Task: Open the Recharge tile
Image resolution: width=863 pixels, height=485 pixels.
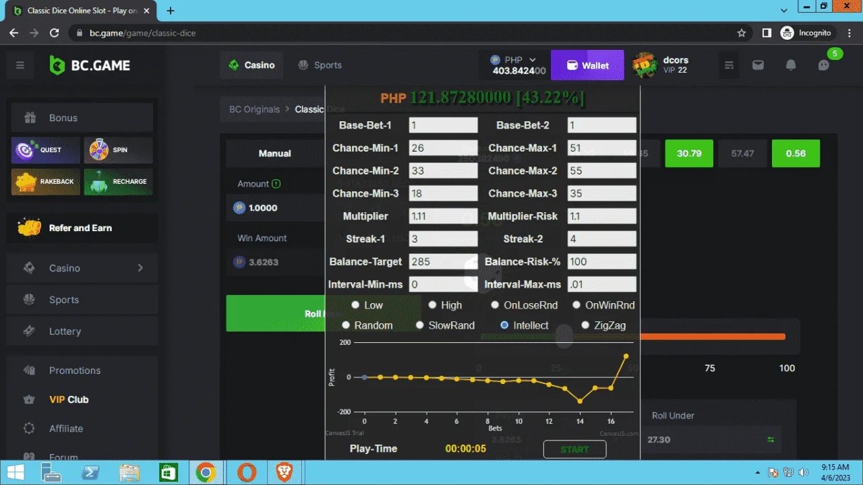Action: click(118, 181)
